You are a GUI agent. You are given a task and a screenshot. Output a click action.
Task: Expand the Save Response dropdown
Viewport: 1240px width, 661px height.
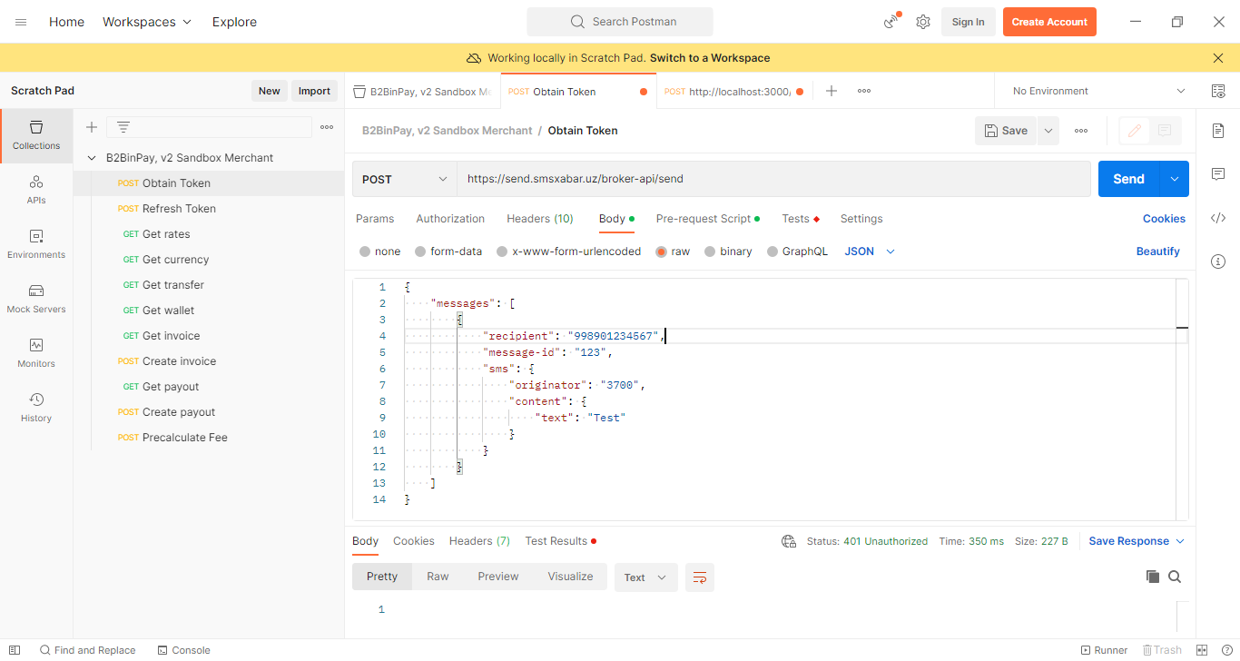click(x=1137, y=541)
